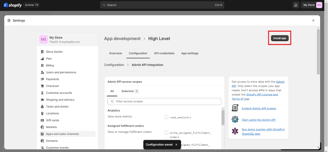Screen dimensions: 328x152
Task: Click the Settings gear icon
Action: [9, 20]
